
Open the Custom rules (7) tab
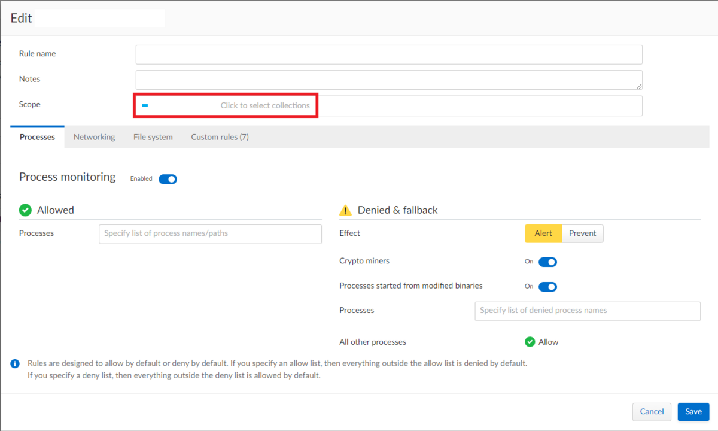[x=220, y=137]
